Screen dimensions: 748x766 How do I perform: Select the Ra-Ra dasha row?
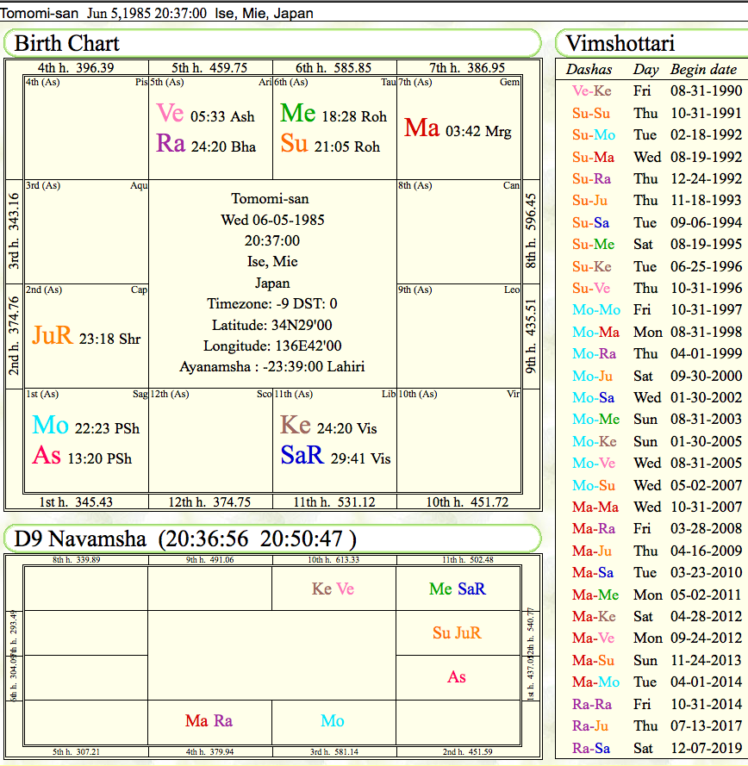click(591, 704)
